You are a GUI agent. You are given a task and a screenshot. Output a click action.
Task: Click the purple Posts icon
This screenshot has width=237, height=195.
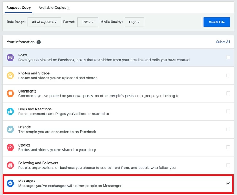click(x=11, y=58)
